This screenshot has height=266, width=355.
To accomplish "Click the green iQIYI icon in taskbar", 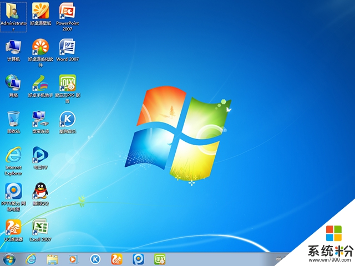I will pyautogui.click(x=160, y=259).
